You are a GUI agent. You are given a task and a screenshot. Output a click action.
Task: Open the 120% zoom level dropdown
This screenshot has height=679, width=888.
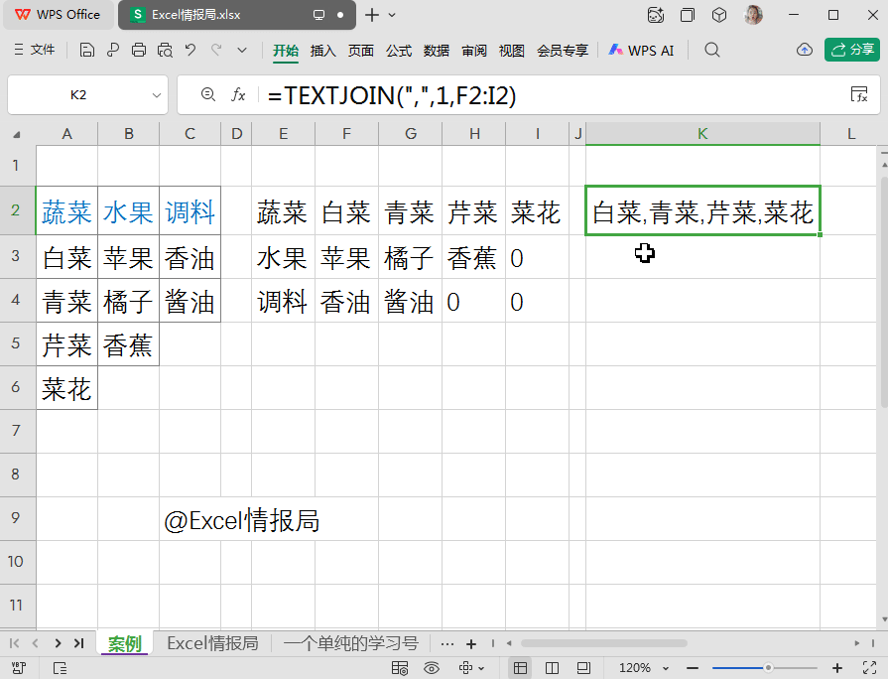point(644,668)
